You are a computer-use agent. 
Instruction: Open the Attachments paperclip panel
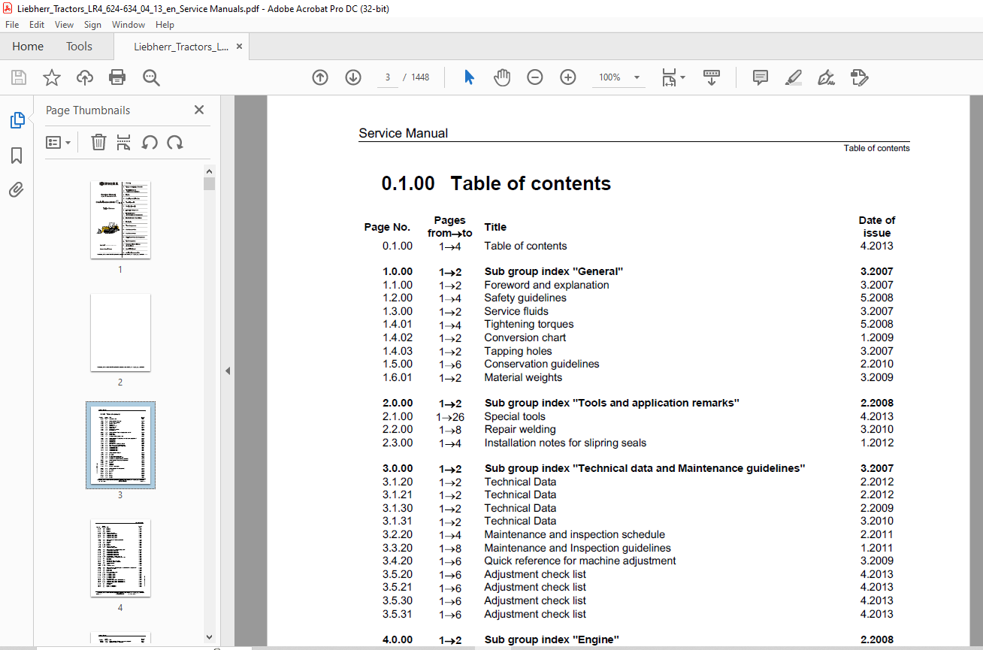click(17, 190)
